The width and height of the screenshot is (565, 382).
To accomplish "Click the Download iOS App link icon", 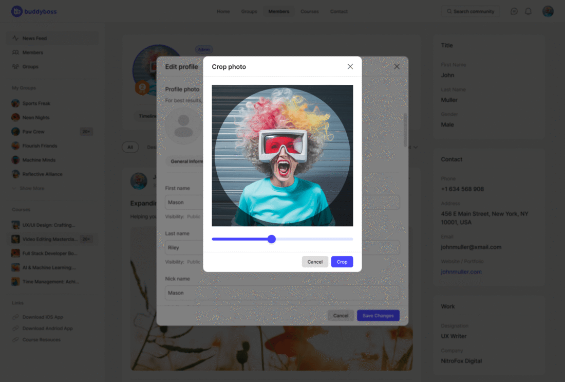I will (x=16, y=317).
